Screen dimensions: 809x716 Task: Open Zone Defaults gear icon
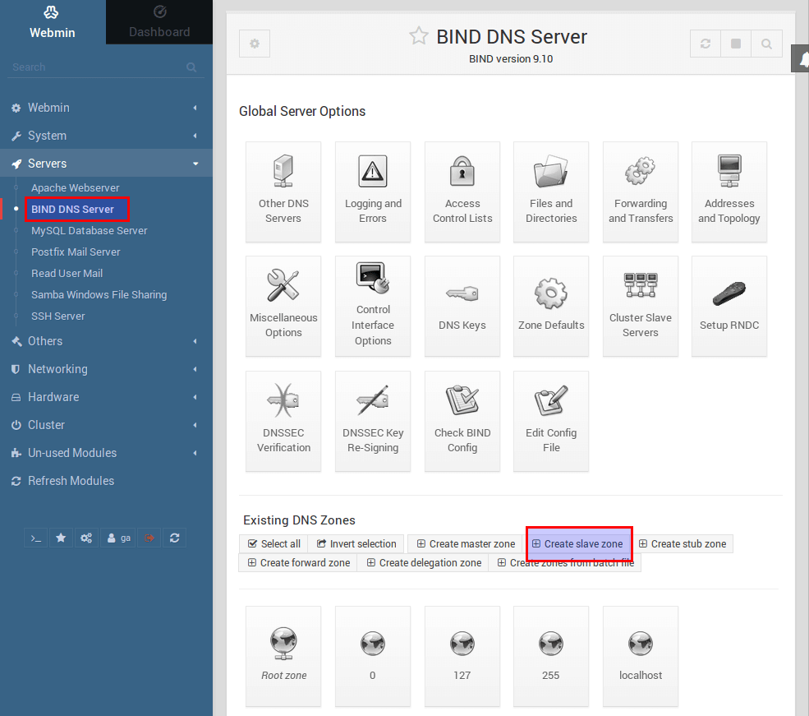click(550, 293)
